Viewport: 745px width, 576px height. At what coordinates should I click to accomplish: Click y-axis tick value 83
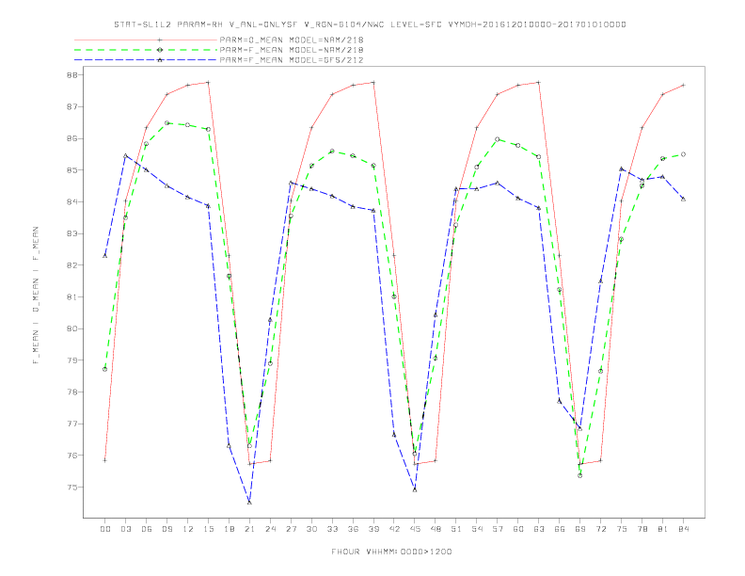coord(73,233)
